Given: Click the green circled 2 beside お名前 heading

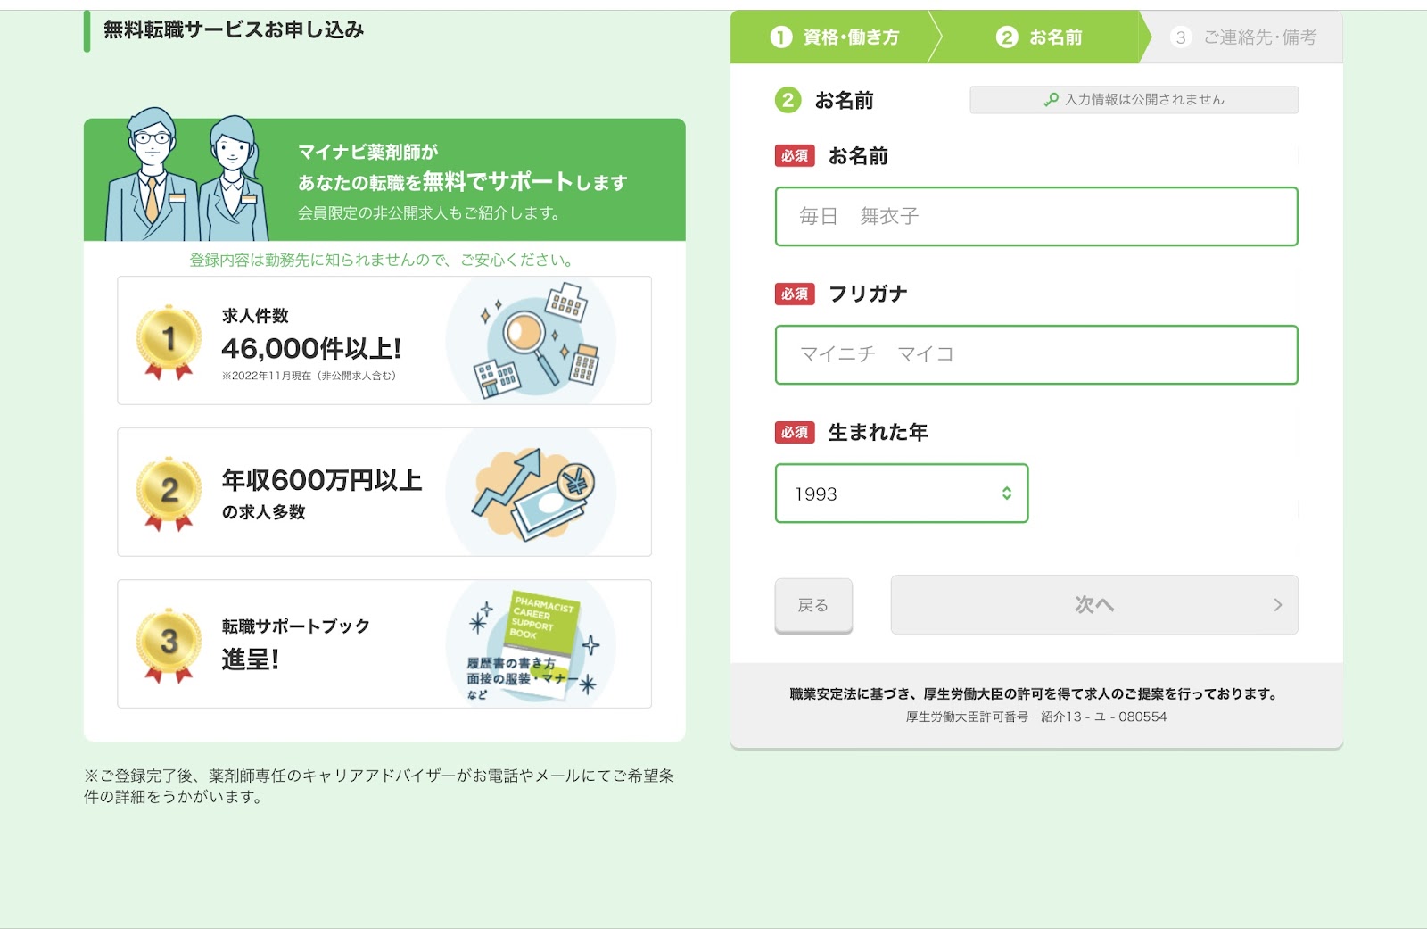Looking at the screenshot, I should [788, 100].
